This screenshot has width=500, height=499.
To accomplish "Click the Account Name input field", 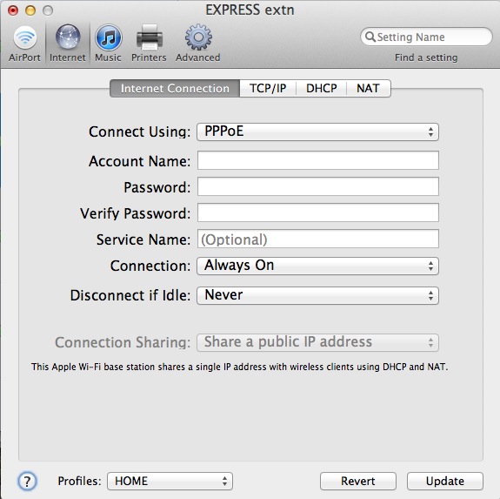I will coord(318,160).
